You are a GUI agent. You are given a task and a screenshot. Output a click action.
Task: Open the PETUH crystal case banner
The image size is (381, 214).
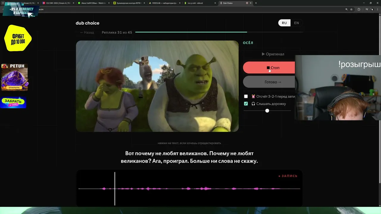pos(15,77)
